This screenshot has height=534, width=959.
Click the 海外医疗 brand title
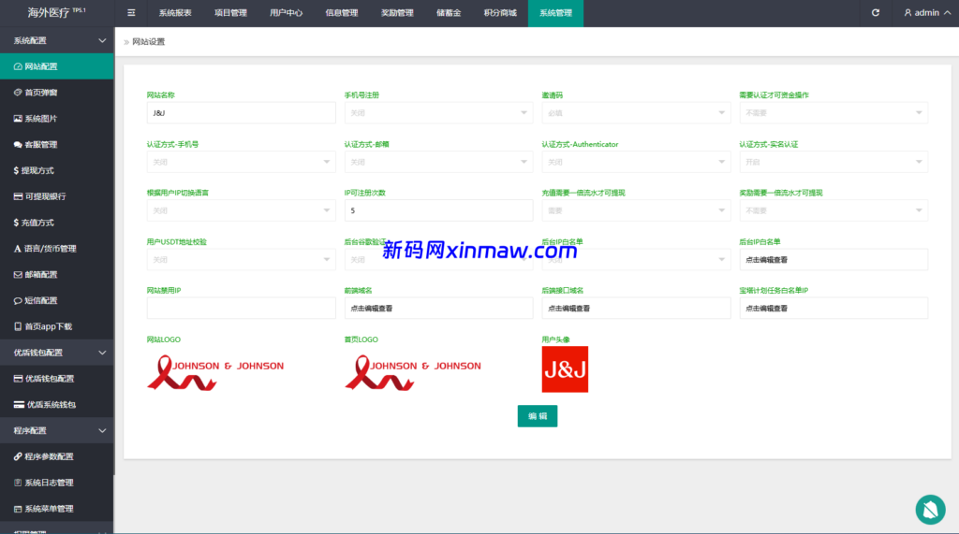coord(57,13)
